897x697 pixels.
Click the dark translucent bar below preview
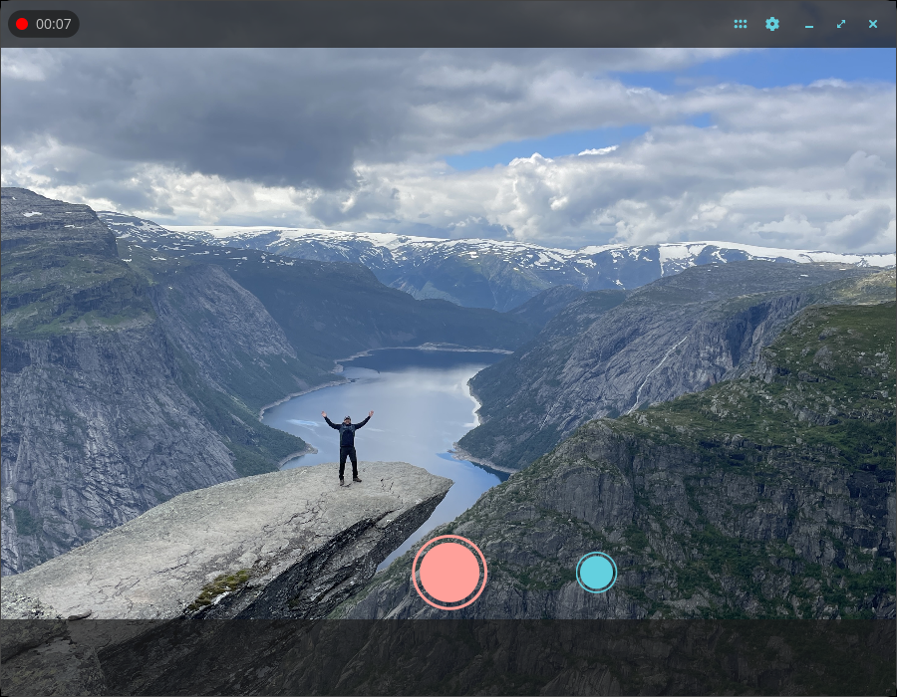pos(448,657)
